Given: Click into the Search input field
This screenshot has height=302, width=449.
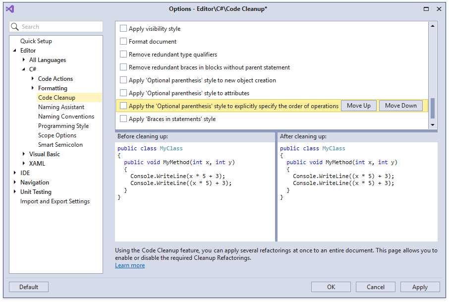Looking at the screenshot, I should click(x=59, y=27).
